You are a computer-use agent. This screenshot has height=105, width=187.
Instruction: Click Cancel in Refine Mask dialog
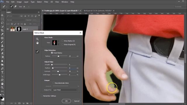pos(77,101)
